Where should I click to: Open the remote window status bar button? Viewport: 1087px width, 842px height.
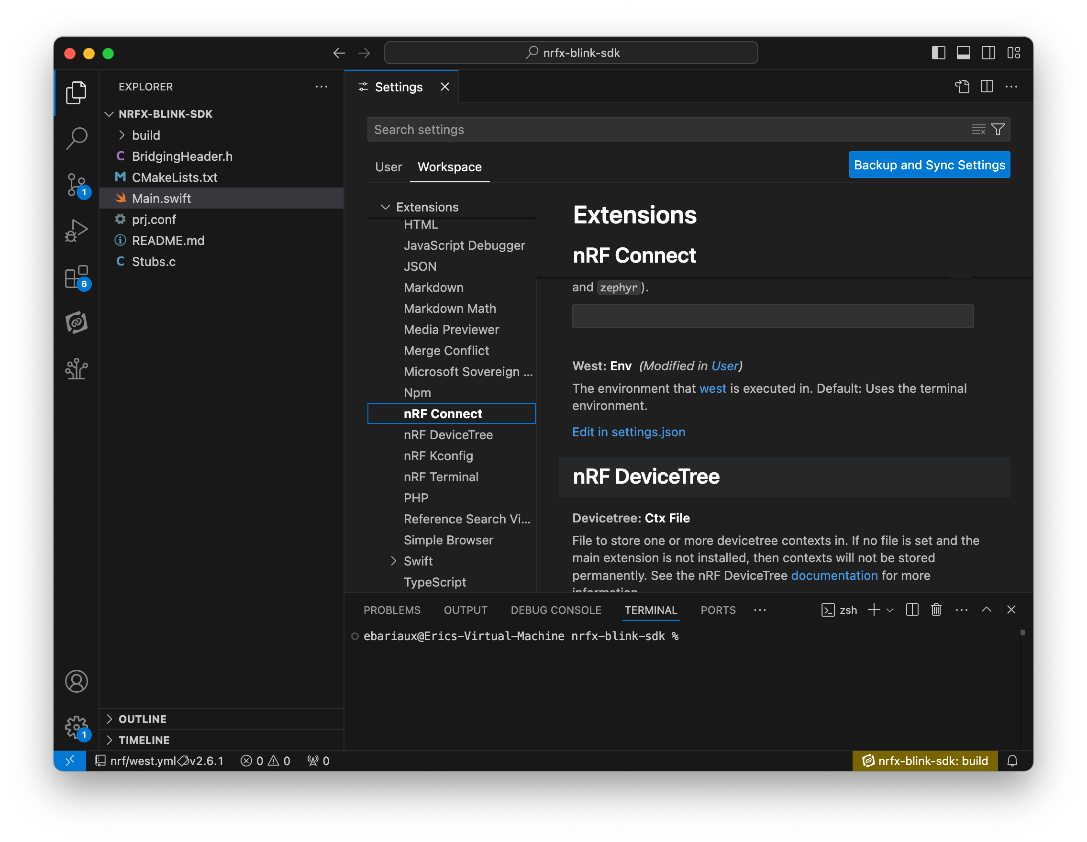(x=70, y=761)
